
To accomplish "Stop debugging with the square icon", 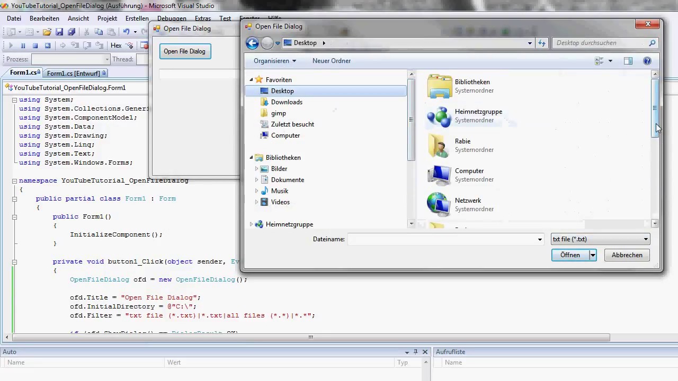I will click(x=35, y=46).
